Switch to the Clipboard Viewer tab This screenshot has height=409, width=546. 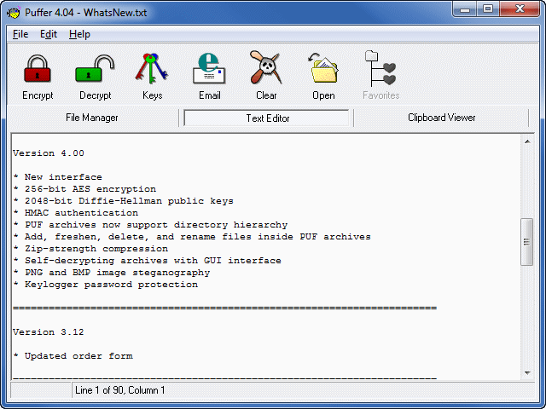click(441, 118)
